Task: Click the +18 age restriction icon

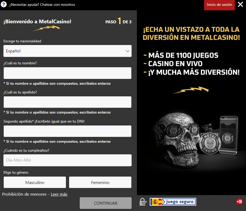Action: [239, 202]
